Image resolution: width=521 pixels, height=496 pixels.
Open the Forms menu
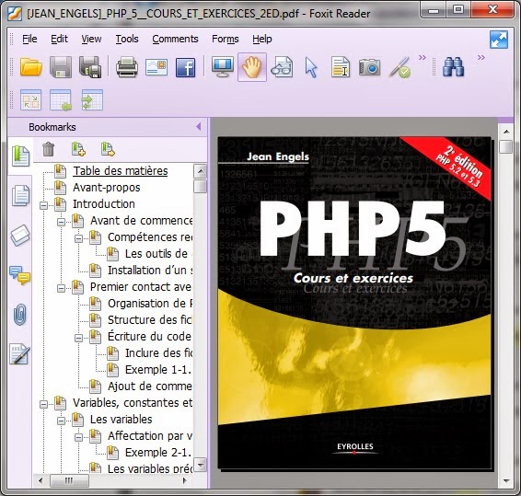coord(226,39)
